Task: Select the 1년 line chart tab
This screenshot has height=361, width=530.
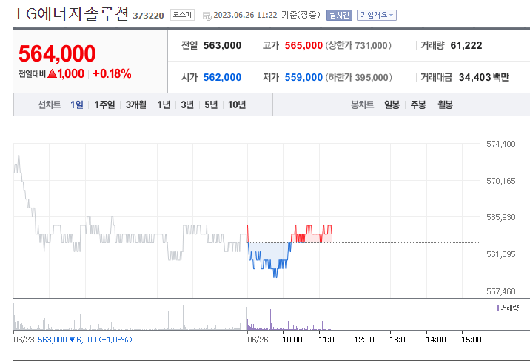Action: pyautogui.click(x=164, y=105)
